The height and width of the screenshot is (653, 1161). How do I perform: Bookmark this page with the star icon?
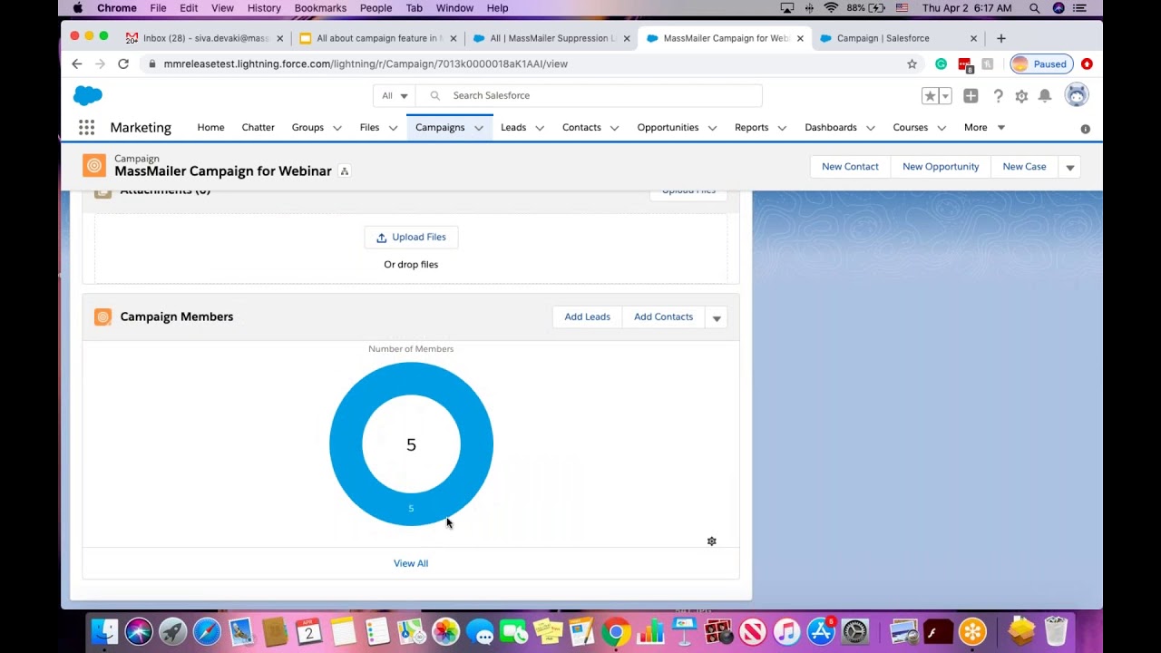point(912,63)
